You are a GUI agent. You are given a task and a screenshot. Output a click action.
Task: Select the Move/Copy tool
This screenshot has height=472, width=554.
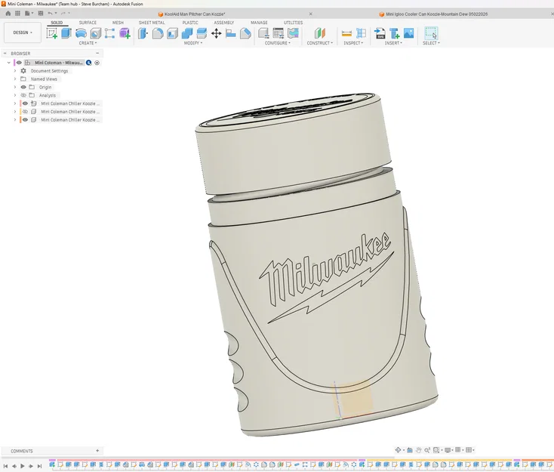(216, 33)
